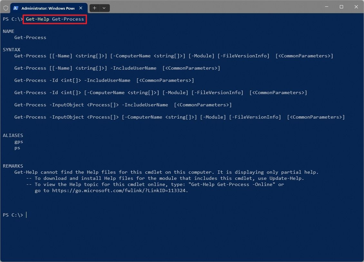The image size is (364, 262).
Task: Click the close X on the PowerShell tab
Action: [x=81, y=8]
